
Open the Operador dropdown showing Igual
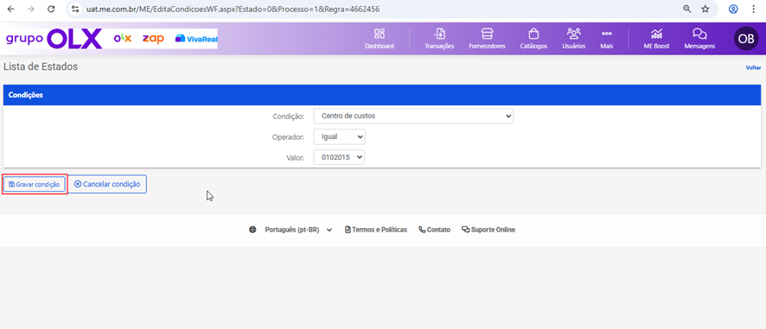click(x=339, y=137)
